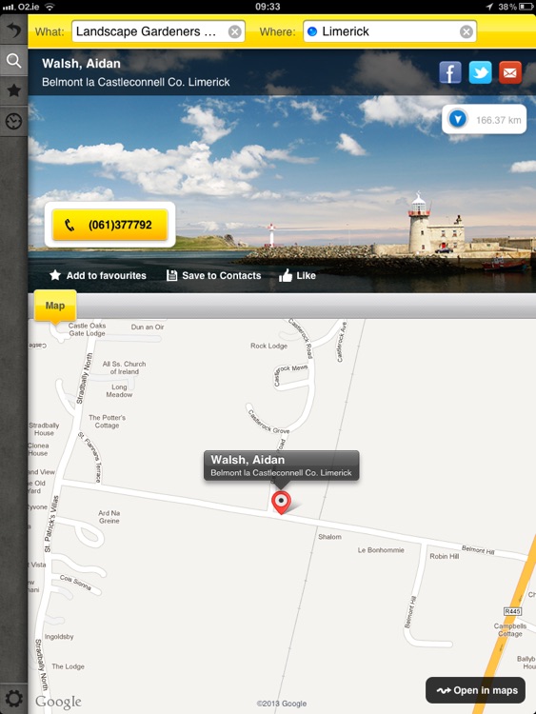Tap the Ingoldsby map label
This screenshot has width=536, height=714.
(59, 637)
